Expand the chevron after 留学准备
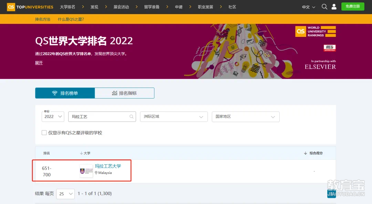This screenshot has height=204, width=372. (167, 7)
